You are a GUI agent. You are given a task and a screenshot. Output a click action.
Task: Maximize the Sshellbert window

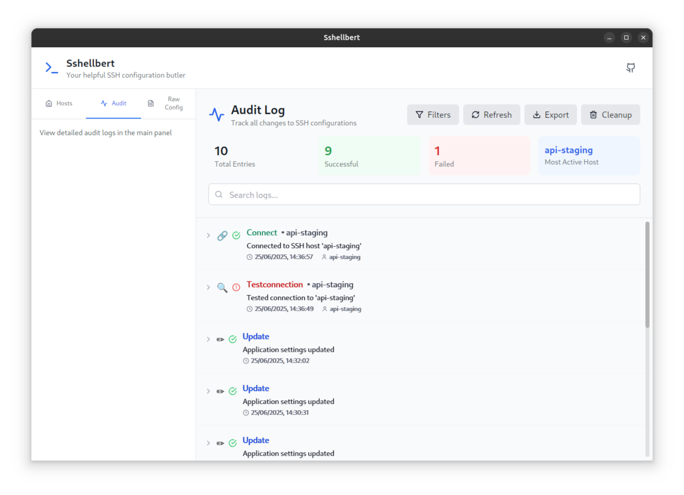[x=626, y=38]
